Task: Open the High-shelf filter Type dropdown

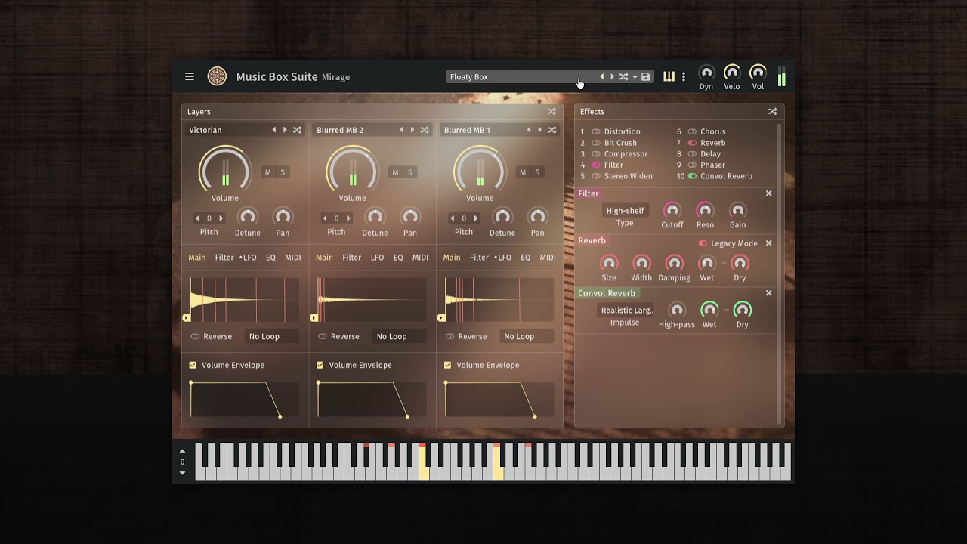Action: (x=625, y=211)
